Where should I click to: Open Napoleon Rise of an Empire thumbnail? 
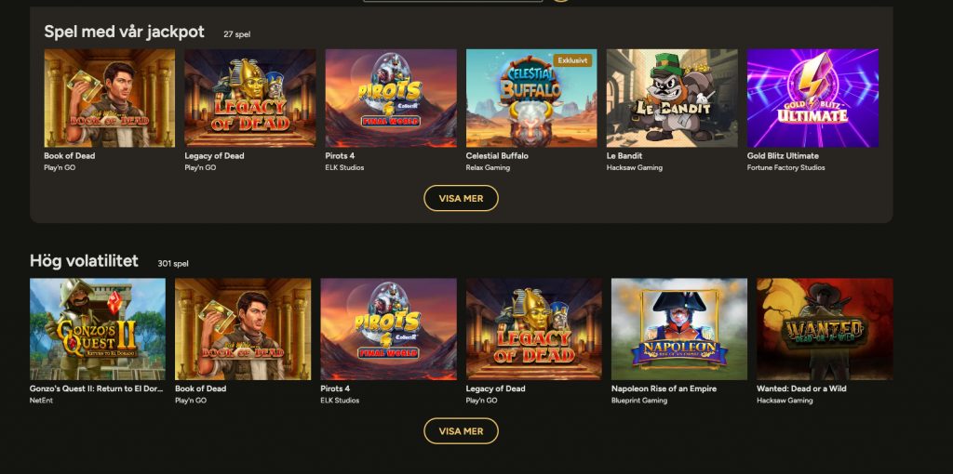coord(678,329)
